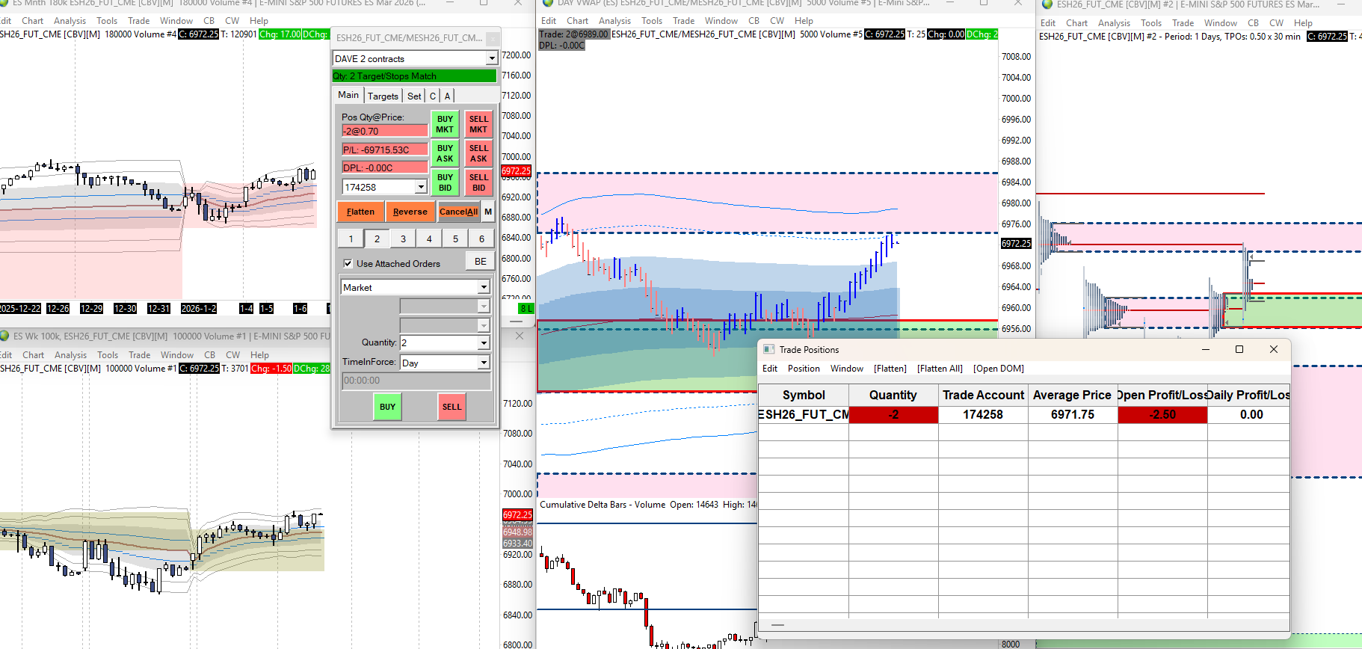The image size is (1362, 649).
Task: Click the P/L field showing -69715.53C
Action: tap(384, 150)
